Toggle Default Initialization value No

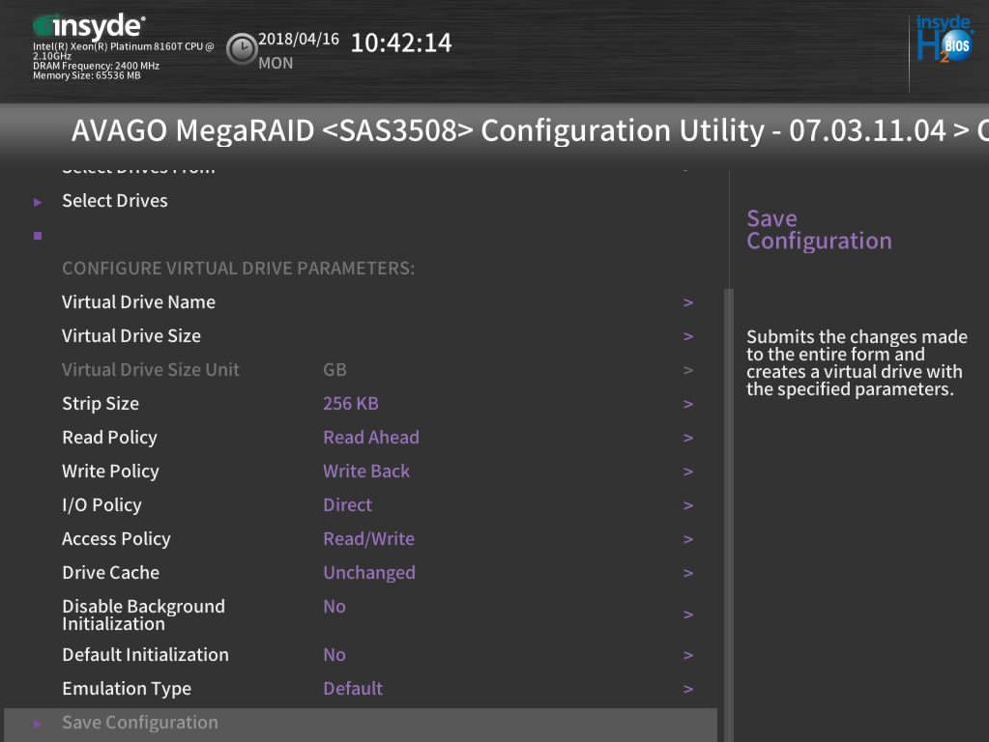[x=335, y=655]
